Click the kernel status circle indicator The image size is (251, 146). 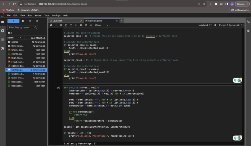click(x=242, y=25)
